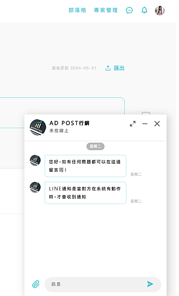Click the 未在線上 status text

click(x=59, y=131)
